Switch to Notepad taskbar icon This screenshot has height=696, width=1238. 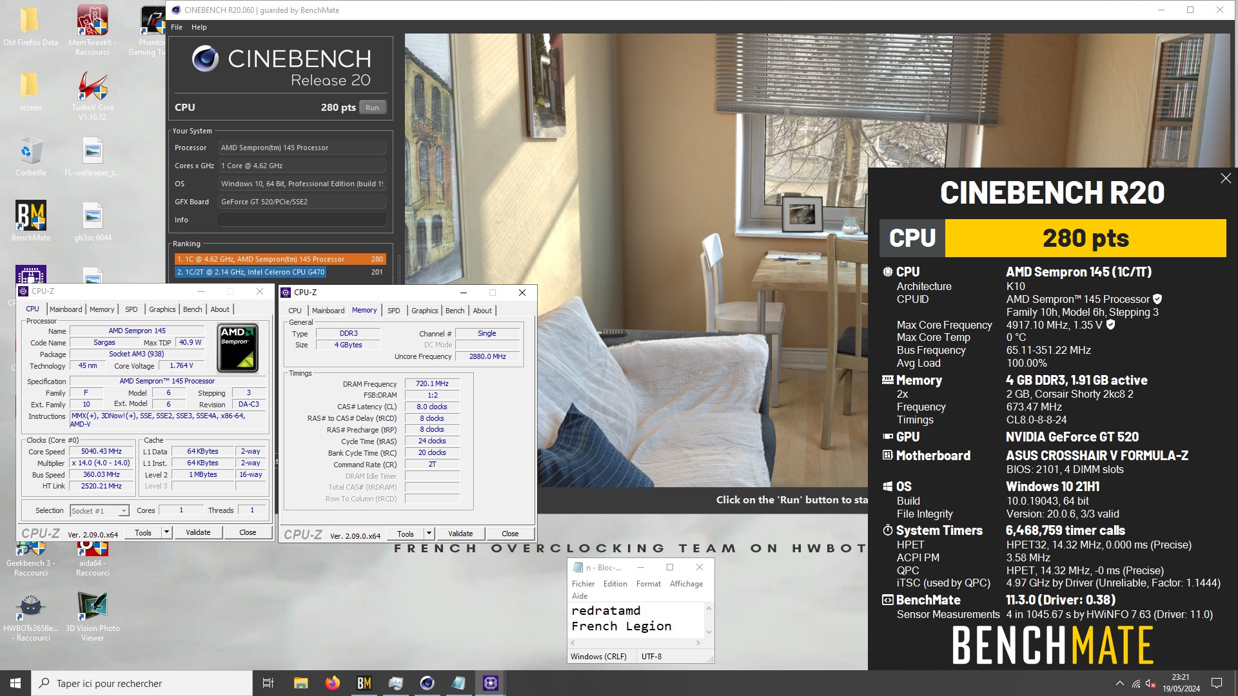tap(458, 683)
